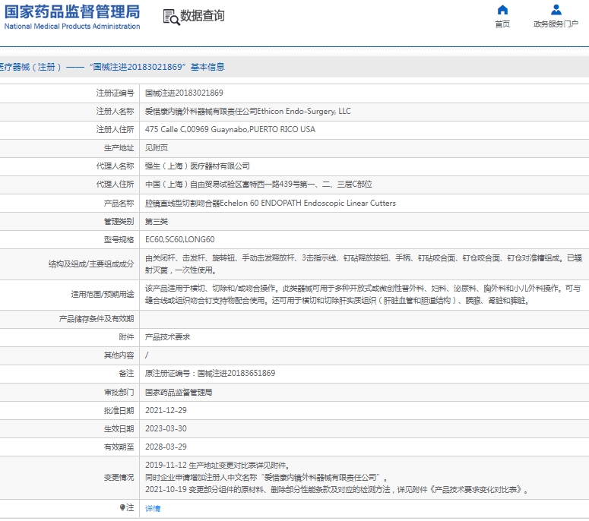Screen dimensions: 589x521
Task: Click agent name 强生（上海）医疗器材有限公司
Action: [197, 166]
